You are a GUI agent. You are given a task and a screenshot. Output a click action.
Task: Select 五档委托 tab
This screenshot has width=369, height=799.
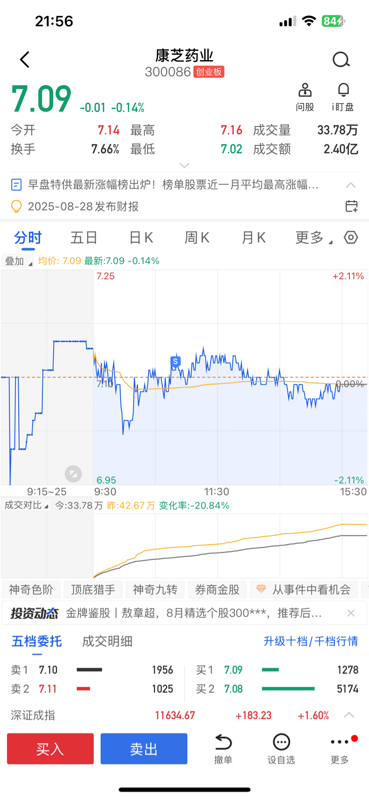point(37,641)
